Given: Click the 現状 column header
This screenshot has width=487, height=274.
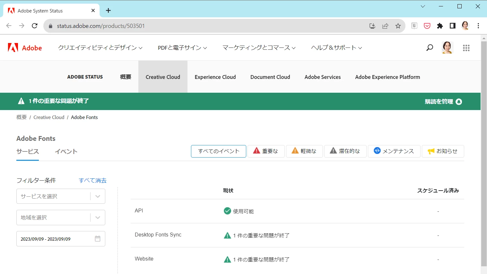Looking at the screenshot, I should pos(228,191).
